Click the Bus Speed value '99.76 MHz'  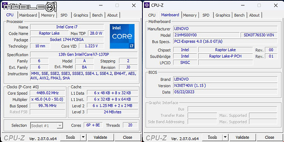[47, 106]
